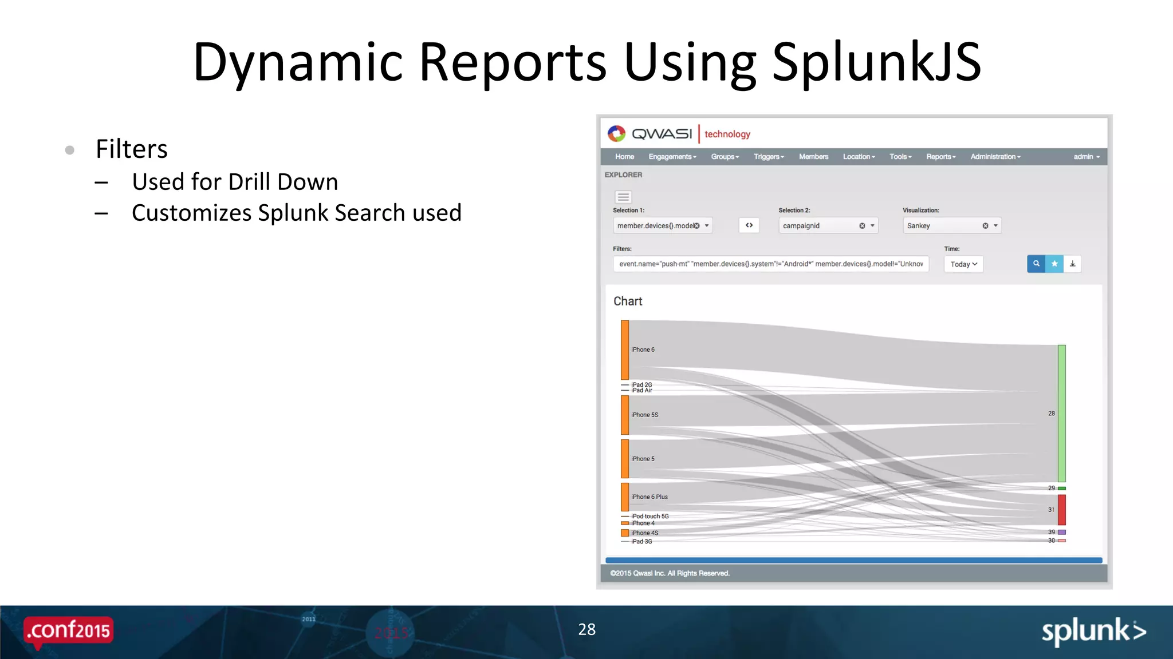Go to Members page
This screenshot has width=1173, height=659.
coord(813,157)
